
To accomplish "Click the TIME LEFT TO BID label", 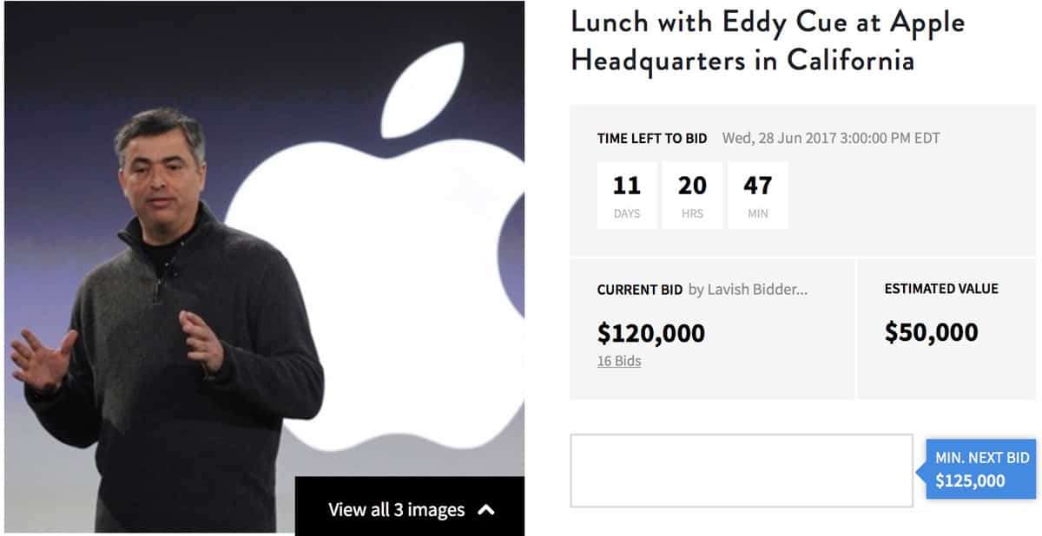I will pos(651,139).
